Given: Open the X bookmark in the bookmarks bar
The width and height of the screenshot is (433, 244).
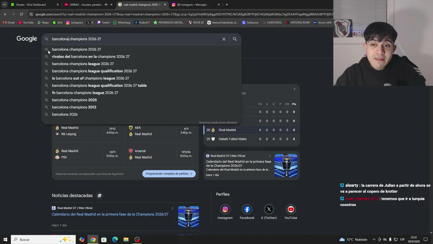Looking at the screenshot, I should [90, 23].
